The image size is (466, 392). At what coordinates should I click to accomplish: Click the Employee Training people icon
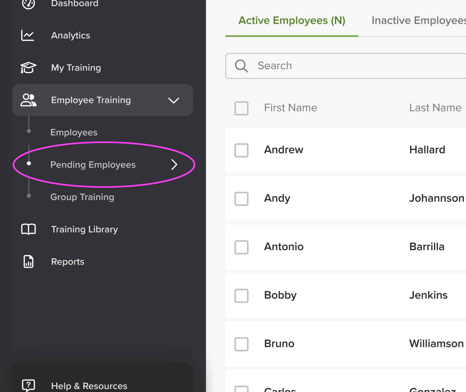(29, 100)
